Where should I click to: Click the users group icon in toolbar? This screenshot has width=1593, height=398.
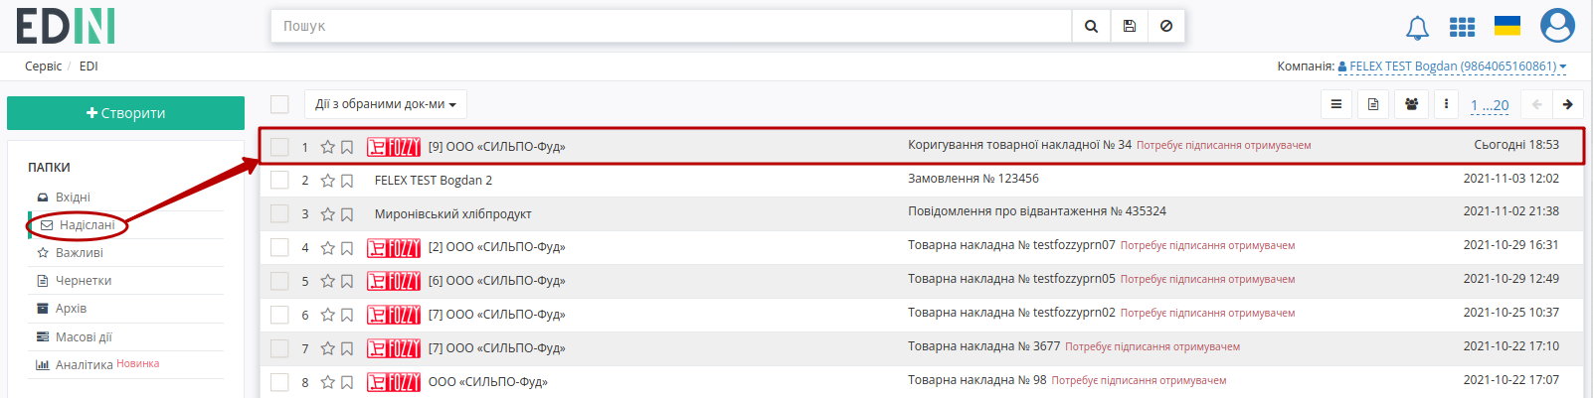[1411, 104]
